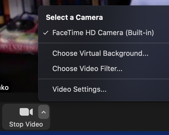Click the upward chevron next to Stop Video
169x135 pixels.
(44, 112)
